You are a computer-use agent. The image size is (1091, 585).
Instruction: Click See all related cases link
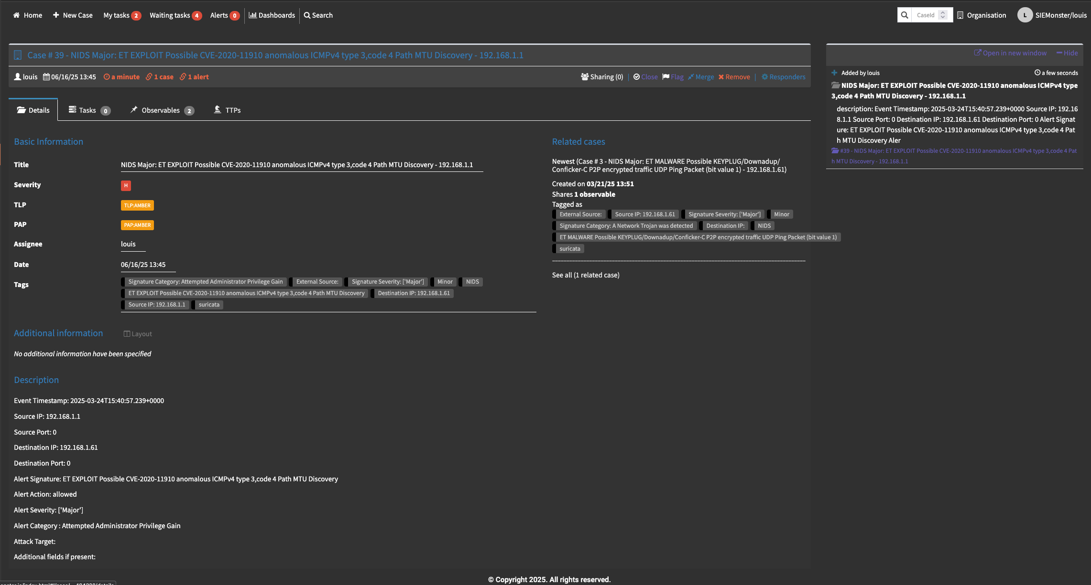[585, 275]
